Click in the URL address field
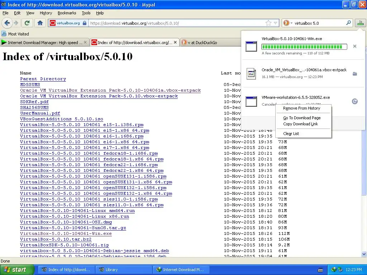The width and height of the screenshot is (367, 275). coord(177,23)
